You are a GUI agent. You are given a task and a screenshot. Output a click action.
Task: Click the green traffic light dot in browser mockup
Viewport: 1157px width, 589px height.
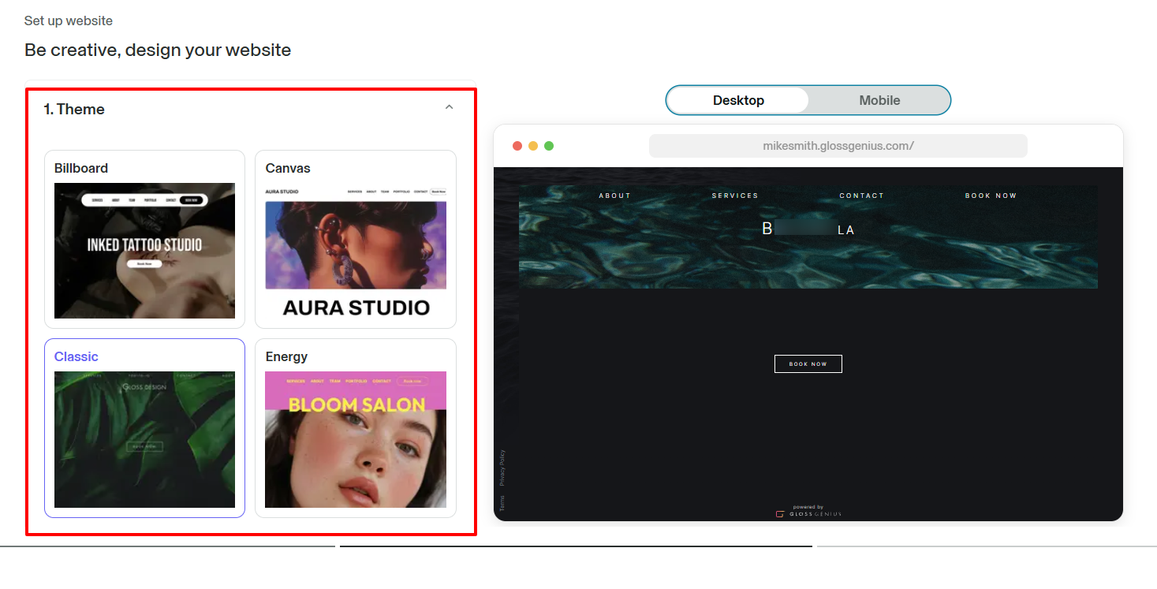(x=549, y=145)
